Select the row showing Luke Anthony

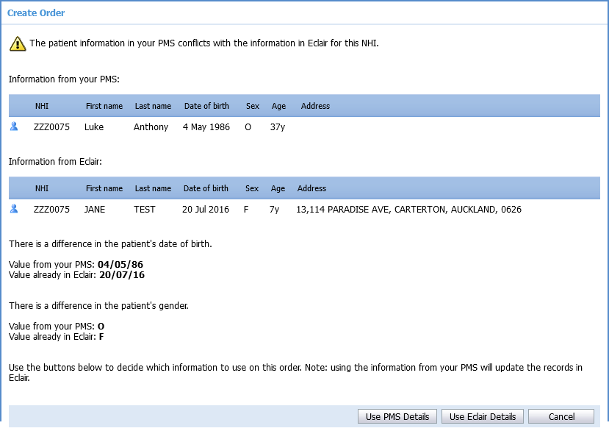coord(220,126)
